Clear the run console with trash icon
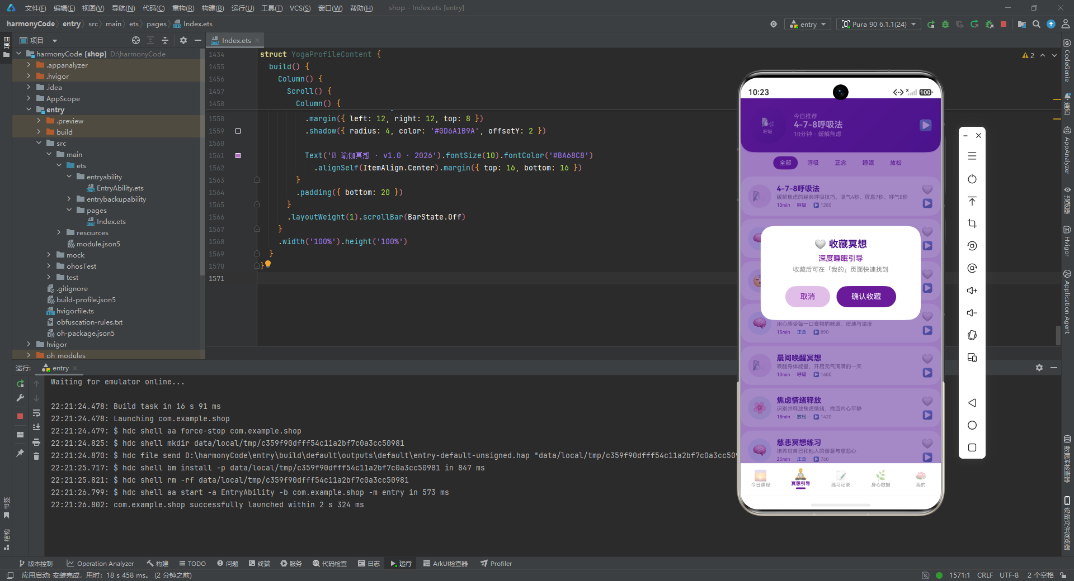This screenshot has height=581, width=1074. pyautogui.click(x=36, y=456)
